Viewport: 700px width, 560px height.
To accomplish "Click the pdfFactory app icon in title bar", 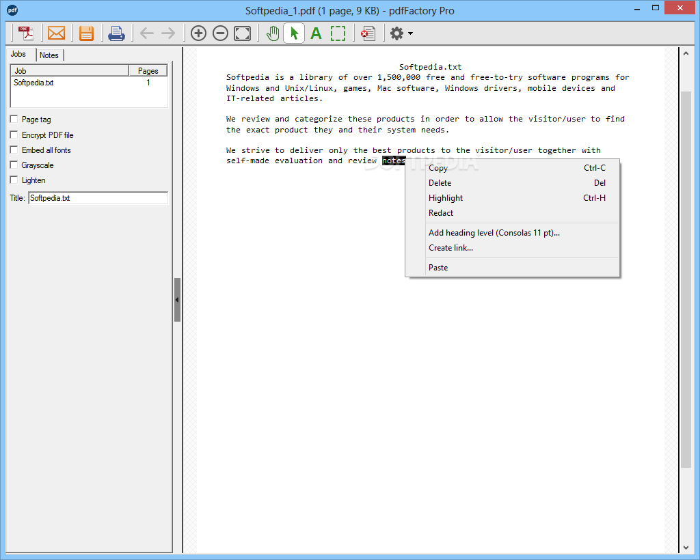I will [x=12, y=10].
